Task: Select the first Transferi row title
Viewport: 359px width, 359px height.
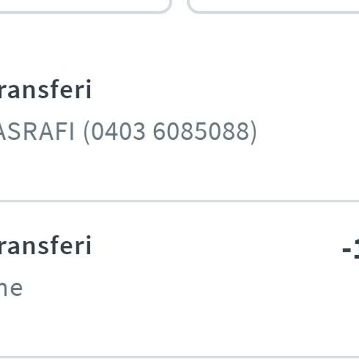Action: pyautogui.click(x=45, y=90)
